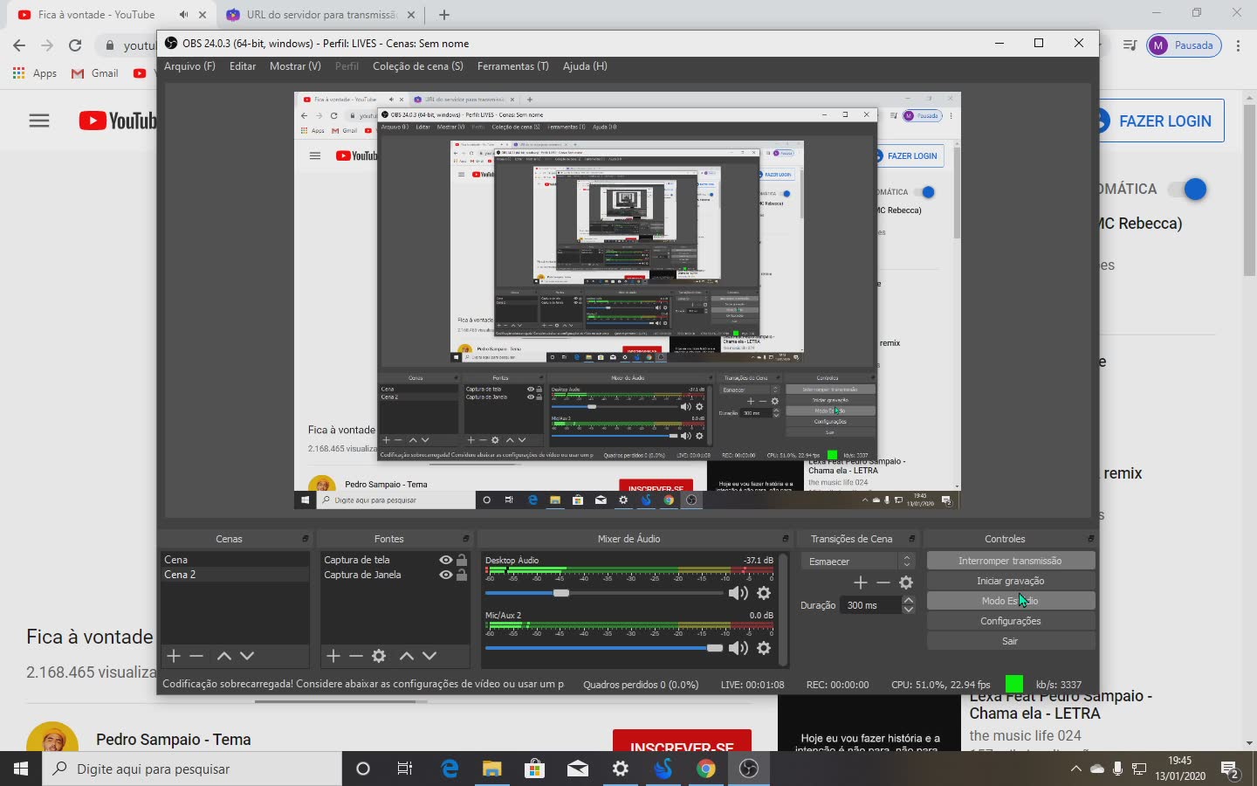Screen dimensions: 1257x786
Task: Open Desktop Áudio settings gear
Action: click(x=764, y=593)
